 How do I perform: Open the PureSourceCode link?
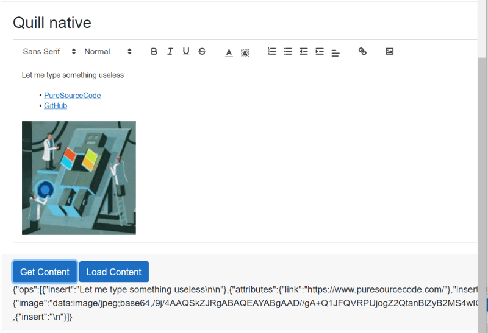pyautogui.click(x=72, y=96)
